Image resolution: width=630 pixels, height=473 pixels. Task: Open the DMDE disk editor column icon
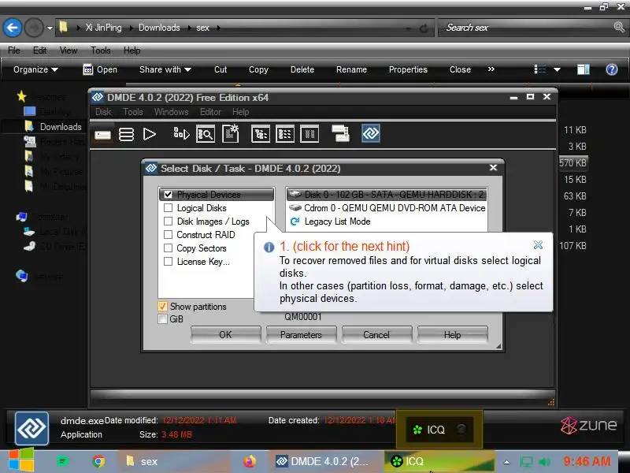[x=309, y=134]
